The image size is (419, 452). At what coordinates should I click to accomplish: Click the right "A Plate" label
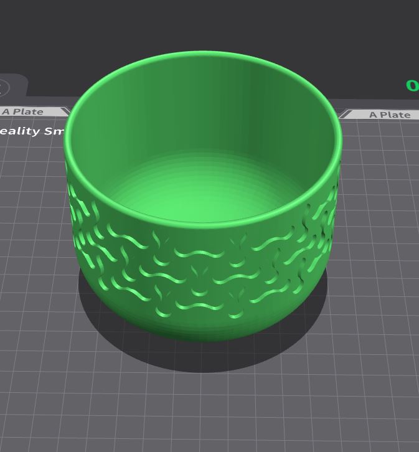point(390,115)
